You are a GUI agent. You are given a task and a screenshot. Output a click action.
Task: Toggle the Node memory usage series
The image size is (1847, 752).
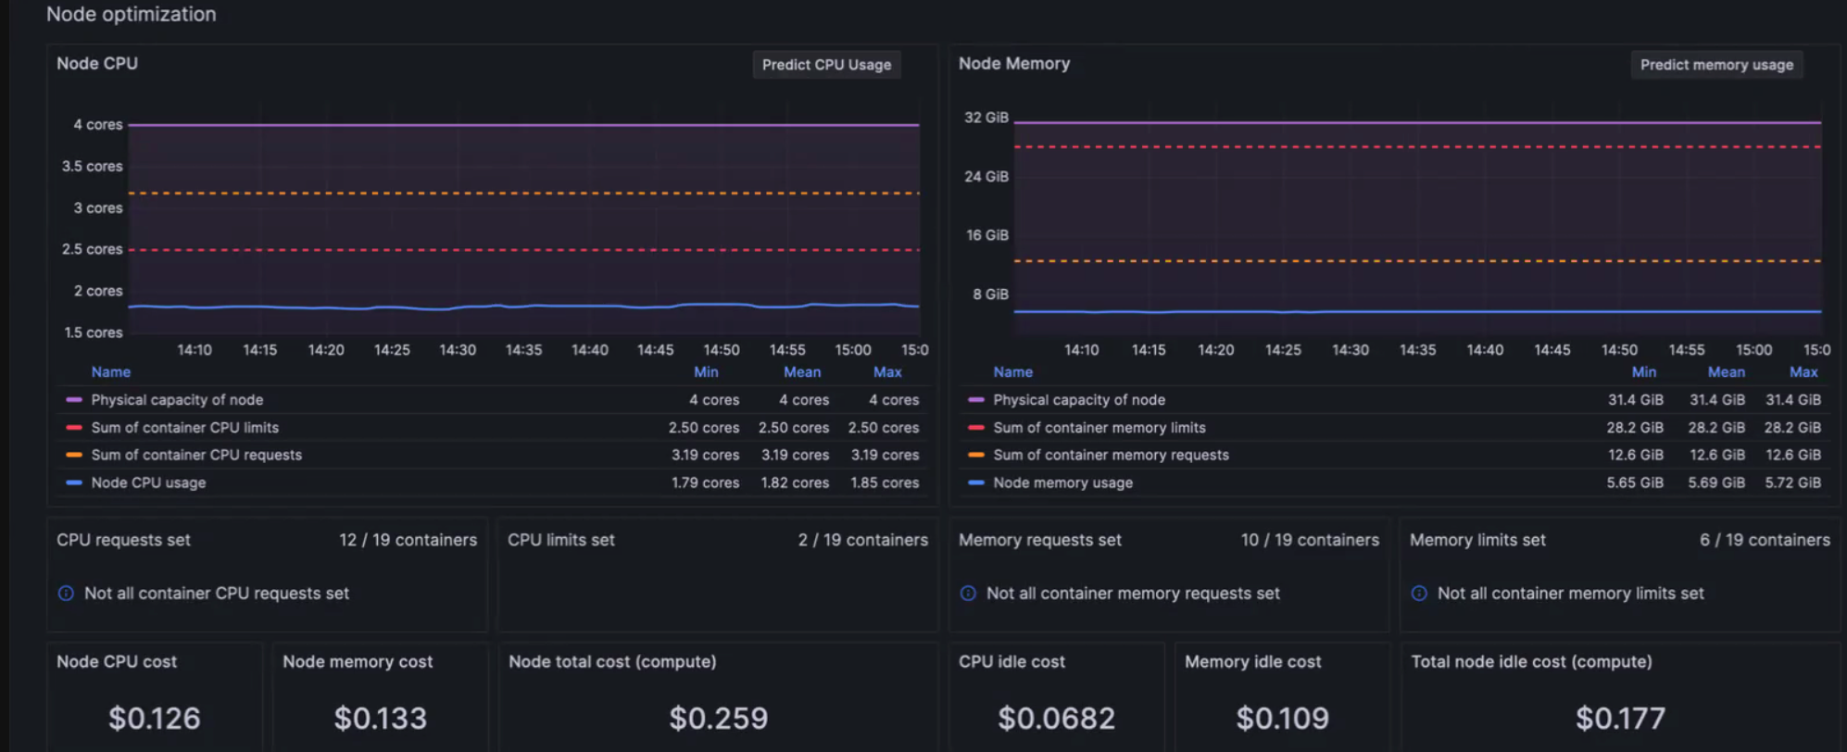click(1062, 483)
